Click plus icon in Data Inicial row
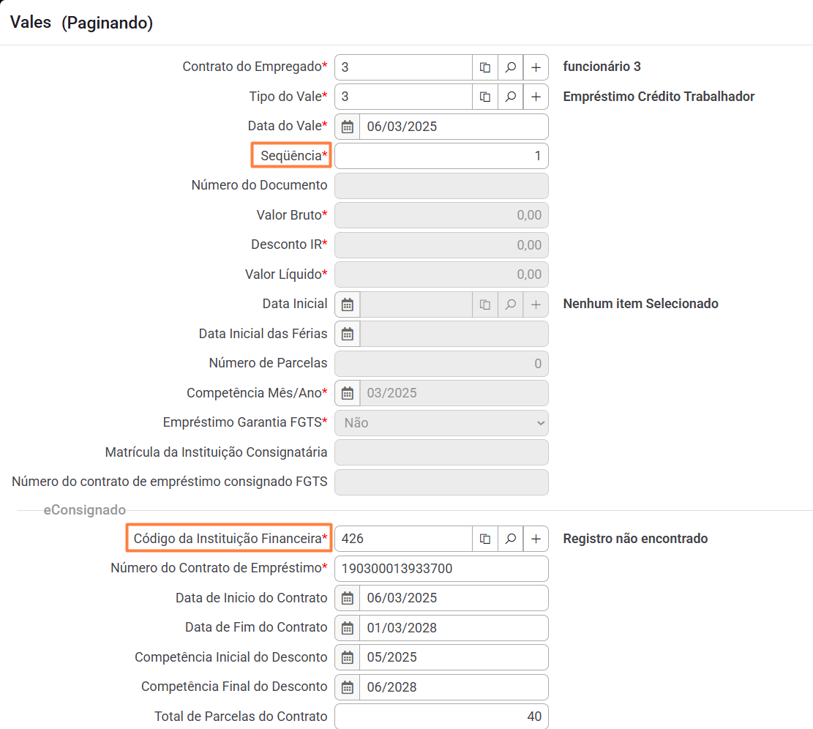 [x=536, y=304]
